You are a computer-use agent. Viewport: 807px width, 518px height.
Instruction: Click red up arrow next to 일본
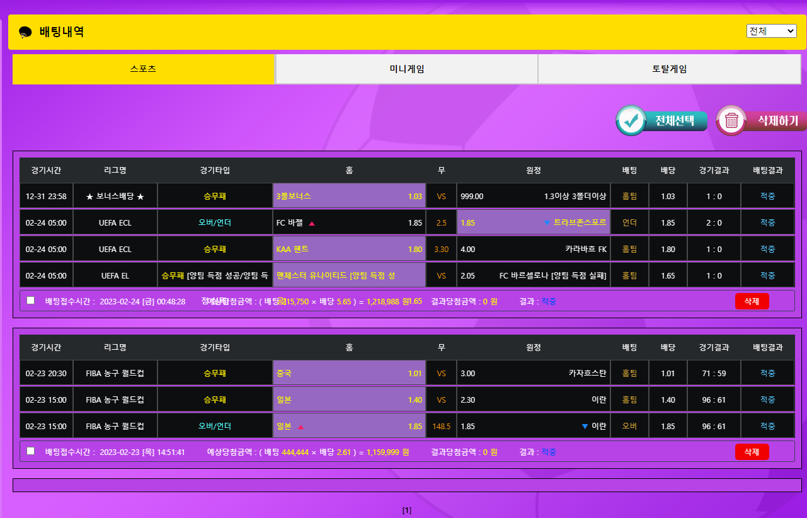(300, 427)
